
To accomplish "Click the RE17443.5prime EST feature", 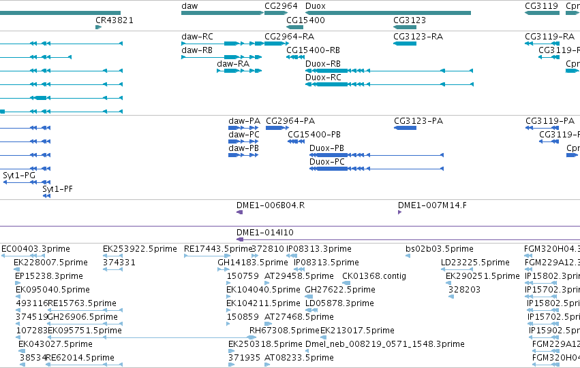I will [x=207, y=255].
